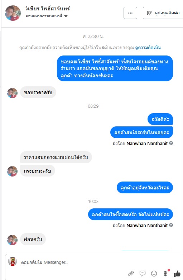The image size is (183, 280).
Task: Open the ดูความคิดเห็น link
Action: (148, 48)
